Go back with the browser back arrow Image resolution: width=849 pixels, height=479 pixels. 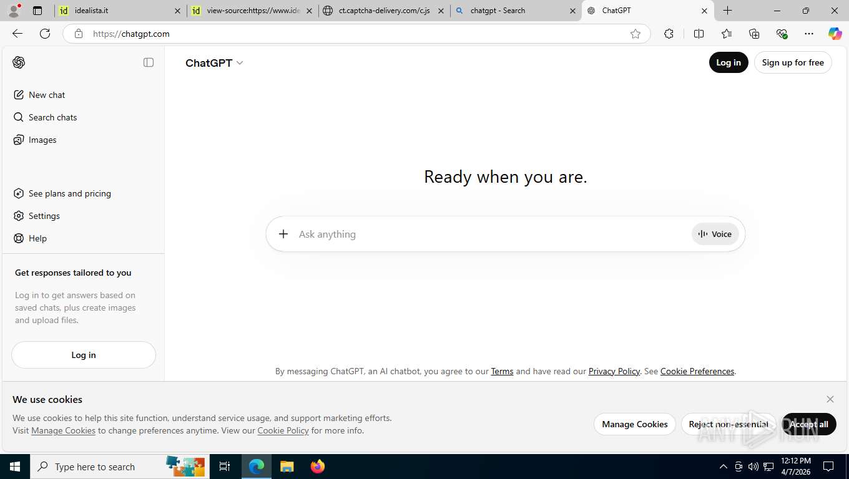click(17, 34)
